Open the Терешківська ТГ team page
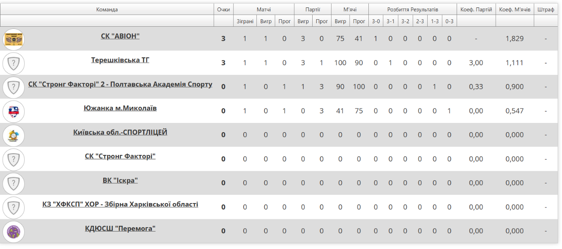 (x=120, y=60)
